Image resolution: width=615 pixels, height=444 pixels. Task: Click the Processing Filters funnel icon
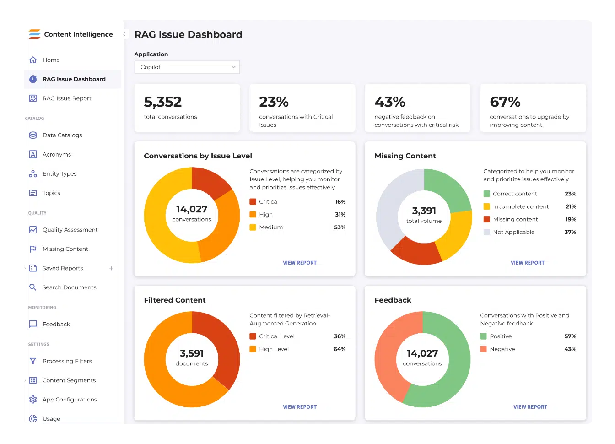click(x=33, y=361)
